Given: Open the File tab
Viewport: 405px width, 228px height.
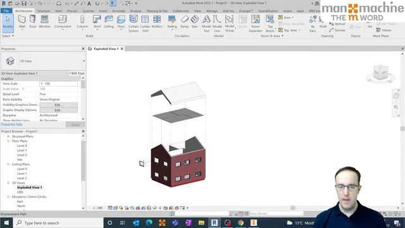Looking at the screenshot, I should 6,11.
